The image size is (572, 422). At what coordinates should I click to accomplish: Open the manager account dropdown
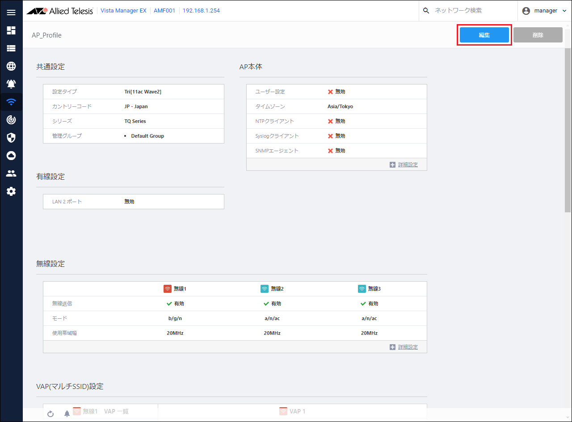544,11
